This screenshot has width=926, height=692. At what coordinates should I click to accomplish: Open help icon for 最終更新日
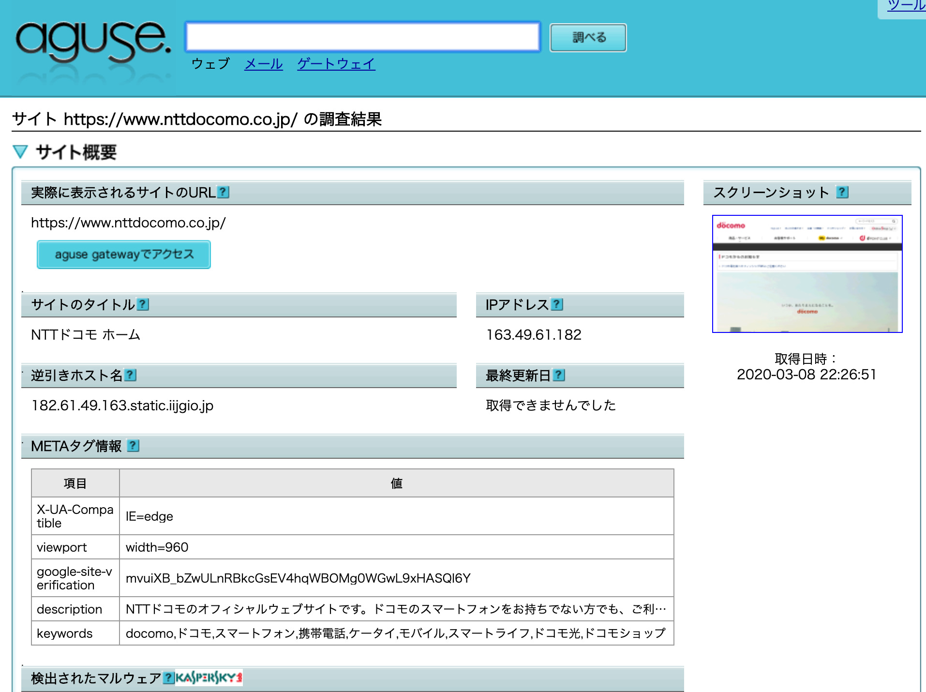559,375
